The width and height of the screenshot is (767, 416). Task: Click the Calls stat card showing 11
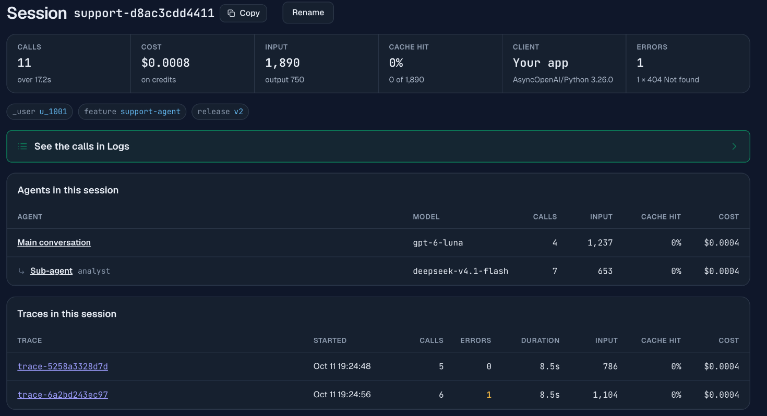point(69,64)
